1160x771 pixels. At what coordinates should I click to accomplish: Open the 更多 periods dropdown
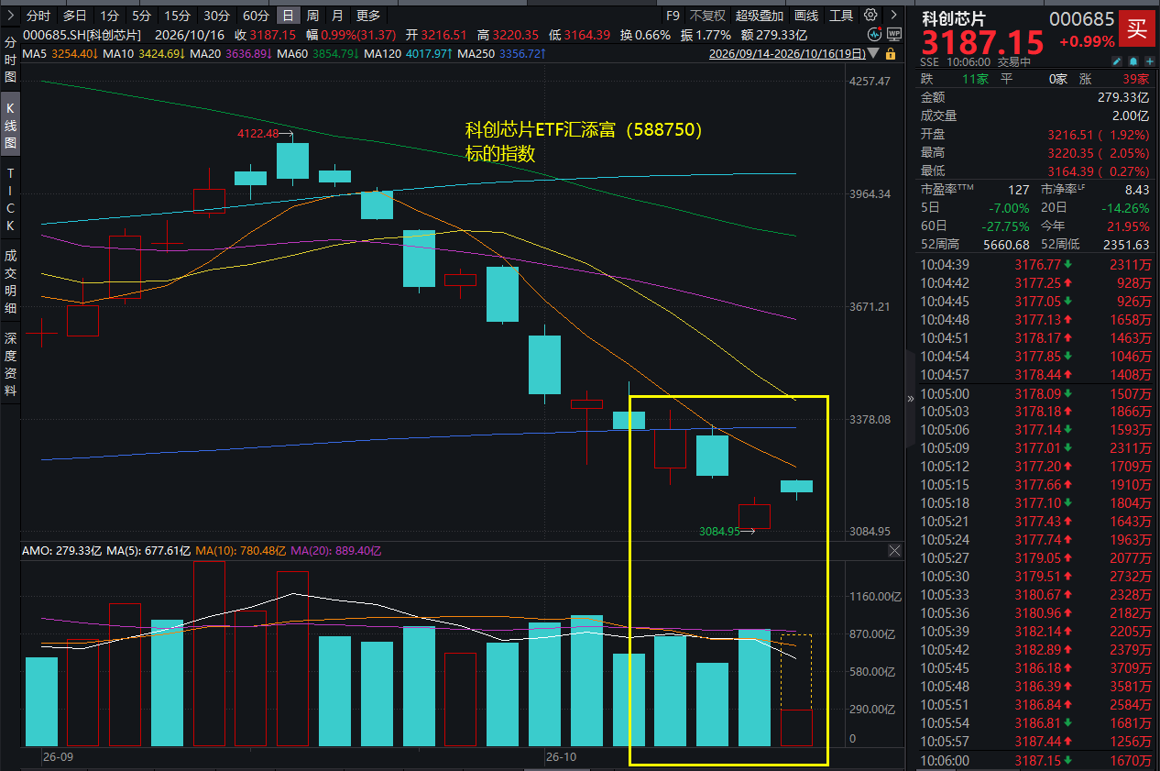(x=368, y=16)
